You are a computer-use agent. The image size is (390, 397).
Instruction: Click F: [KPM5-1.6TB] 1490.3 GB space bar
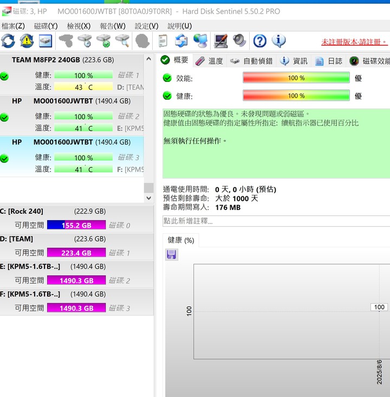(76, 308)
